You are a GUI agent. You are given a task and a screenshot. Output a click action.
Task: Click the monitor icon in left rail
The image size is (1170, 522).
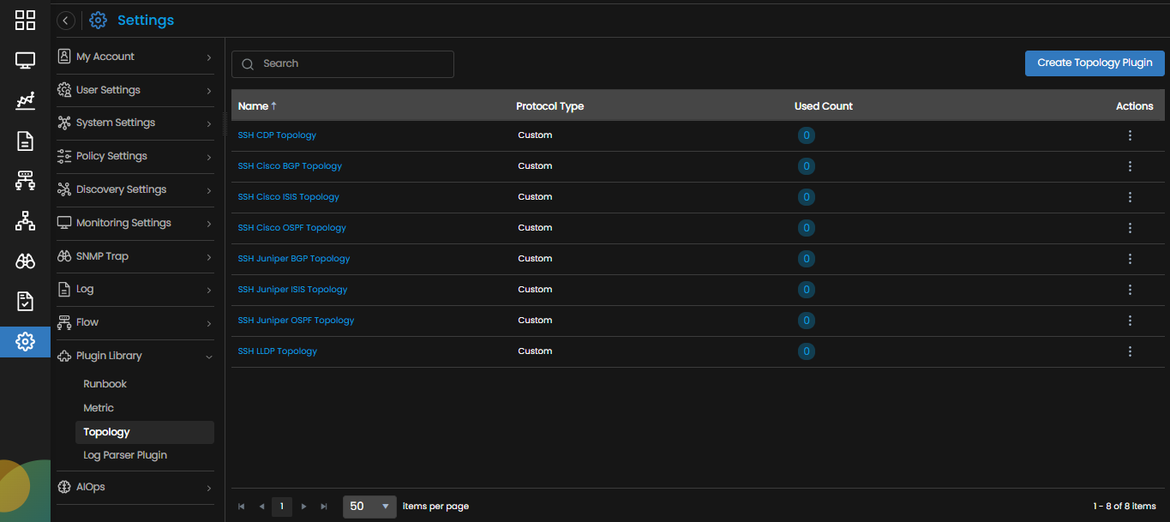[25, 61]
